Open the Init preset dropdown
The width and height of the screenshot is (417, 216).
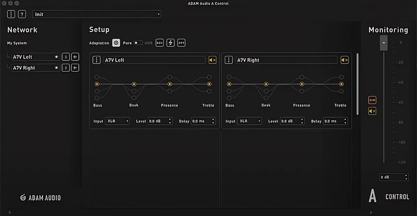pos(96,15)
